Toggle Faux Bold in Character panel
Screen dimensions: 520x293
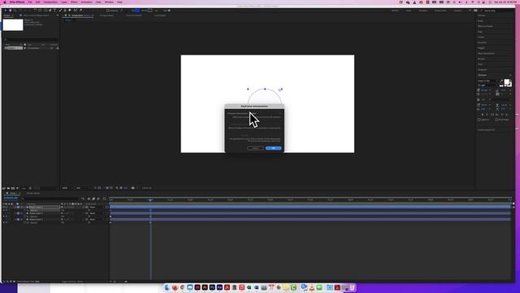[482, 115]
